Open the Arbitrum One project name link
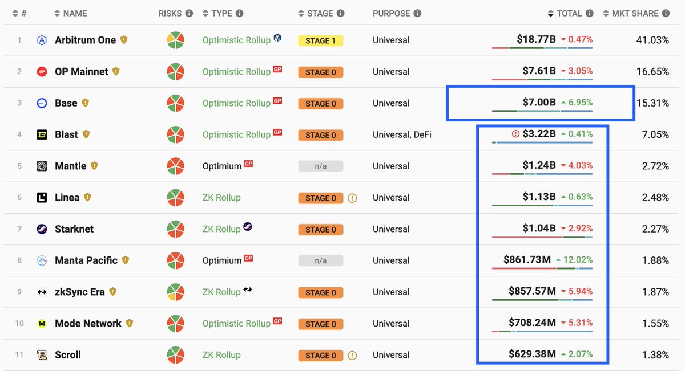Viewport: 685px width, 371px height. (85, 40)
